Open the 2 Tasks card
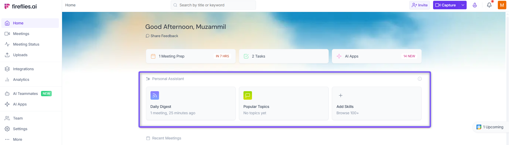Viewport: 509px width, 145px height. point(283,56)
